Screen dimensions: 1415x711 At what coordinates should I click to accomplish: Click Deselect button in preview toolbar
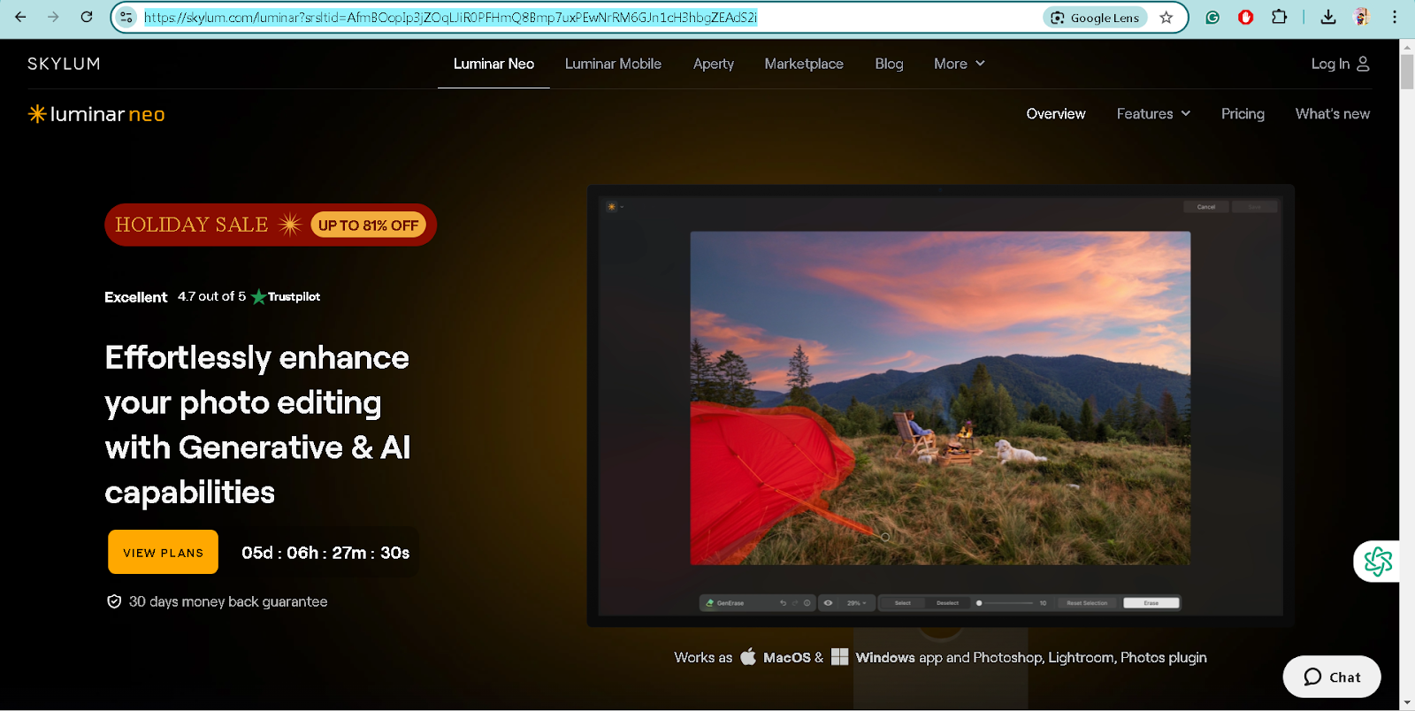point(947,603)
